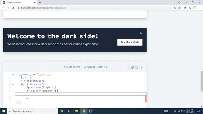203x114 pixels.
Task: Click the 'ip = input().split()' line
Action: click(41, 87)
